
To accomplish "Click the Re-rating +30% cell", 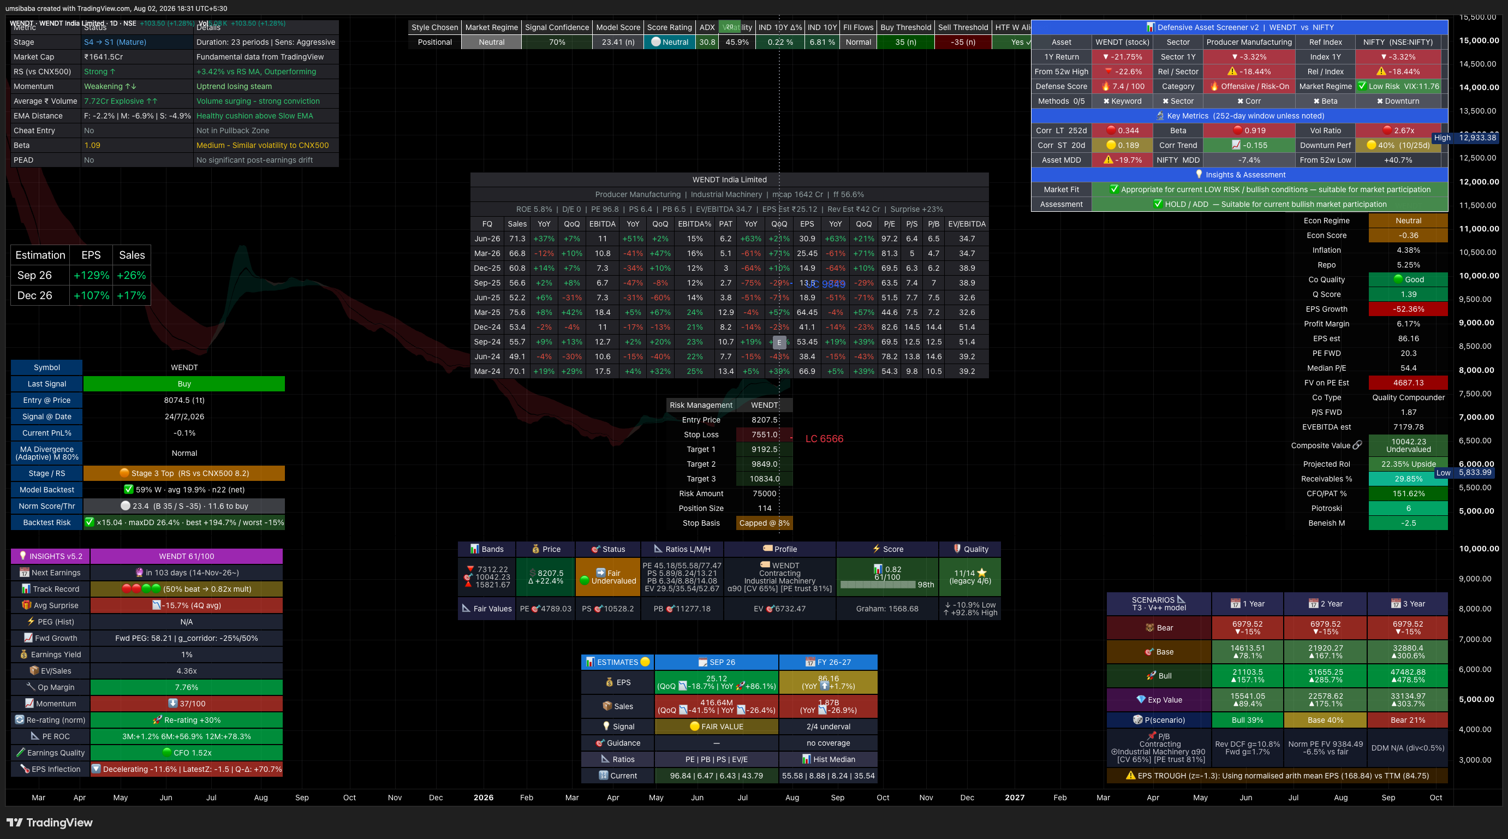I will (187, 719).
